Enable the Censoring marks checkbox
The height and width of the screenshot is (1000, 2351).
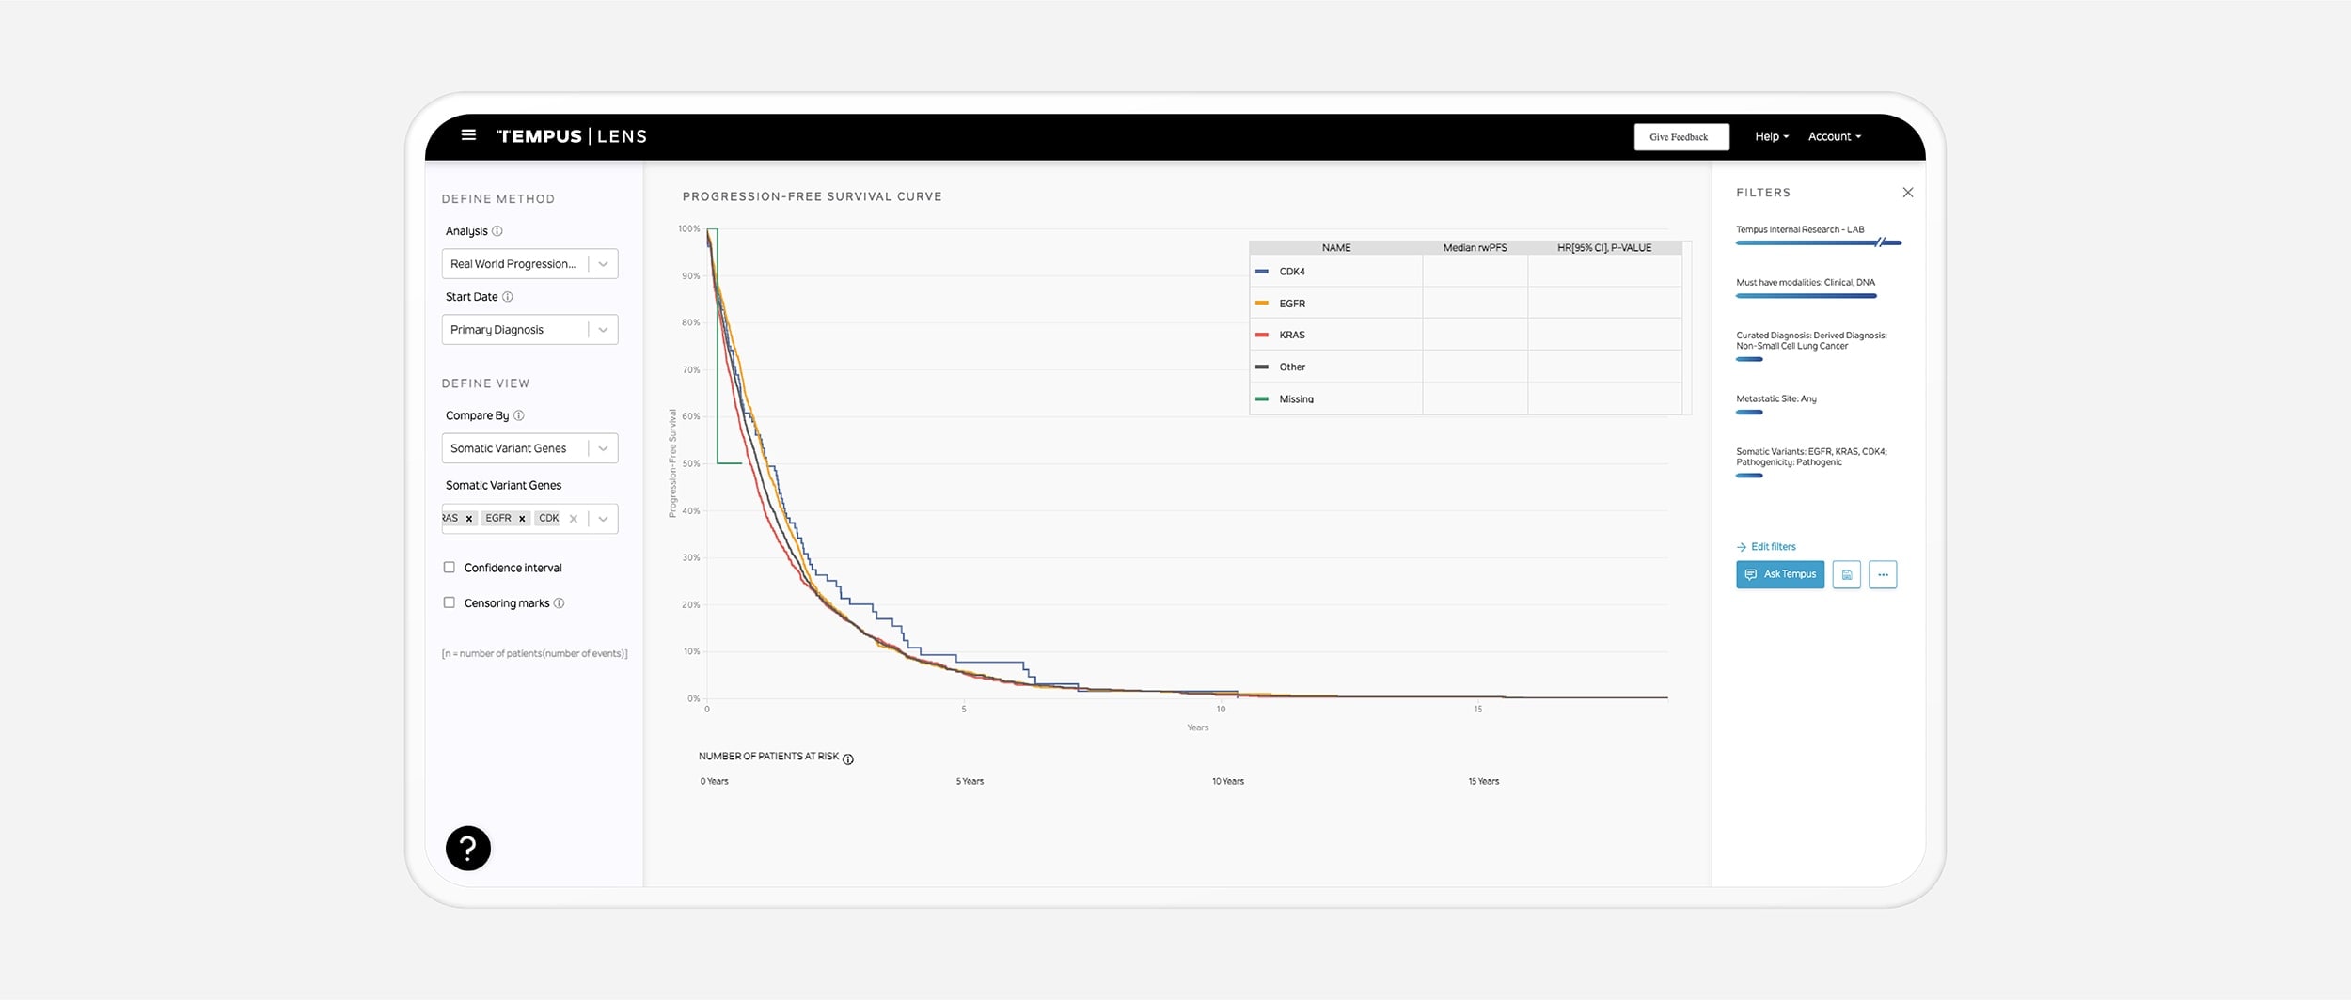point(450,603)
